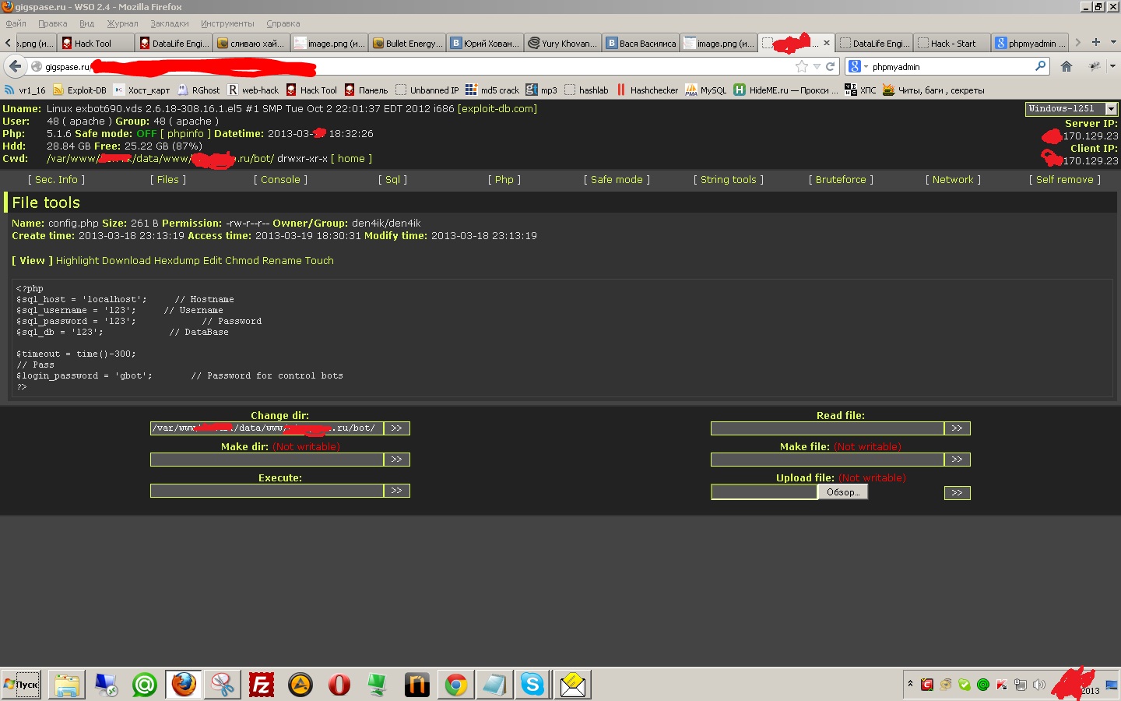This screenshot has height=701, width=1121.
Task: Submit the Change dir field
Action: 397,428
